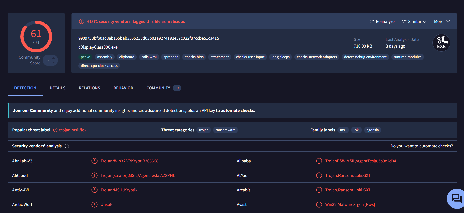This screenshot has width=464, height=213.
Task: Select the peexe tag
Action: point(85,57)
